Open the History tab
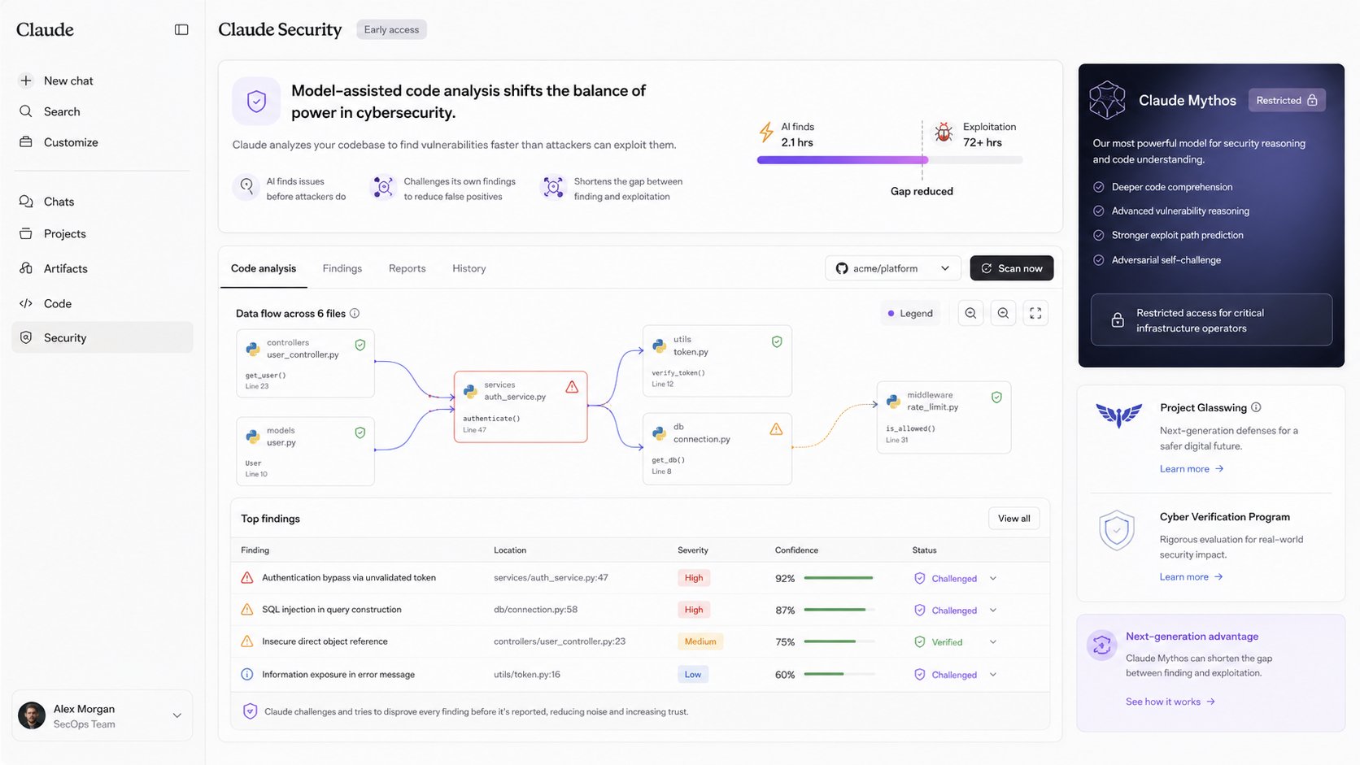 (469, 268)
